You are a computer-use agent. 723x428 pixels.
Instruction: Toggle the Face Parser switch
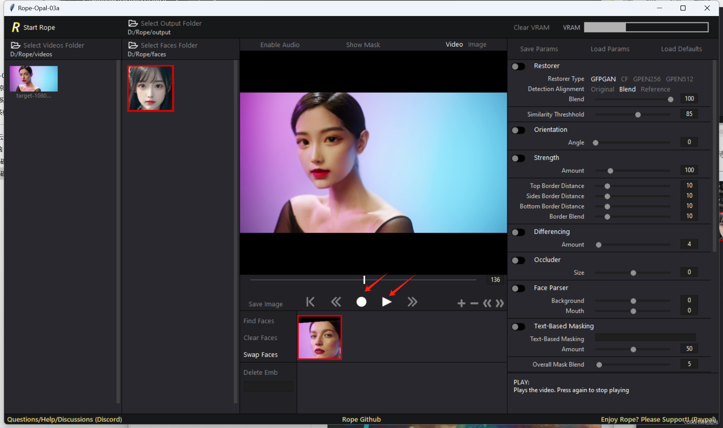[518, 289]
